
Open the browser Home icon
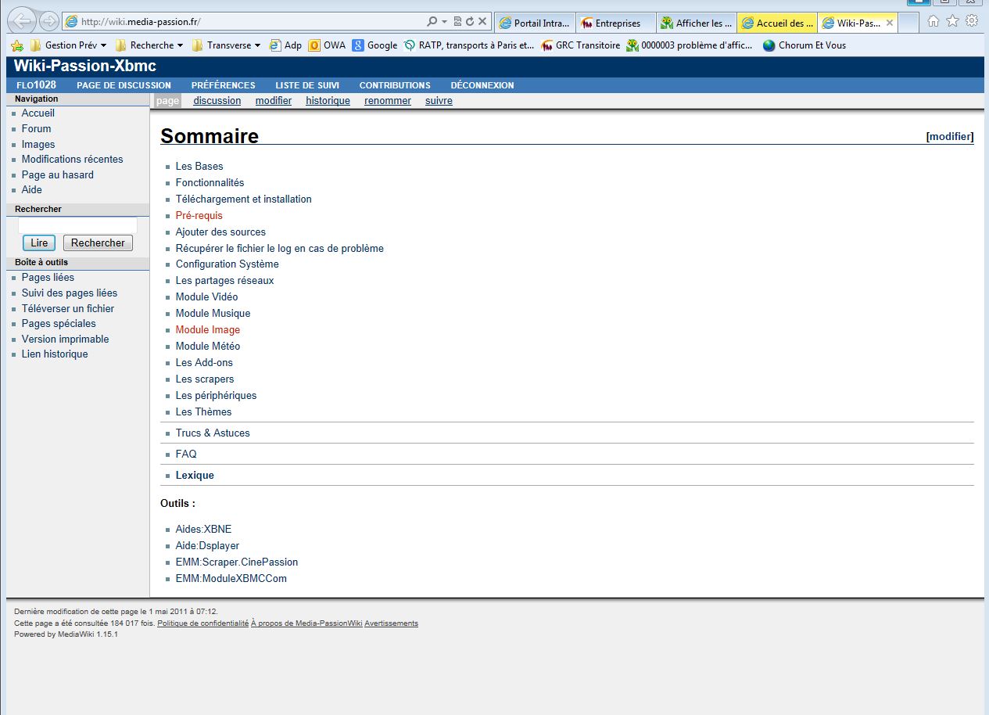point(933,22)
